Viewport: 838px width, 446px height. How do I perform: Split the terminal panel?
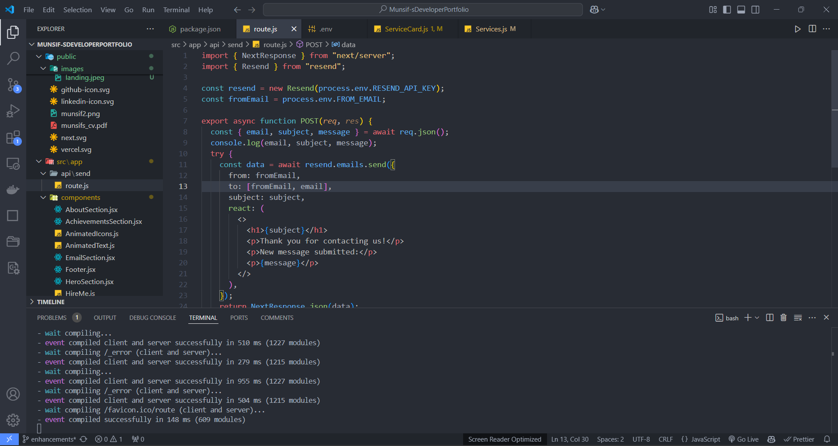point(770,318)
